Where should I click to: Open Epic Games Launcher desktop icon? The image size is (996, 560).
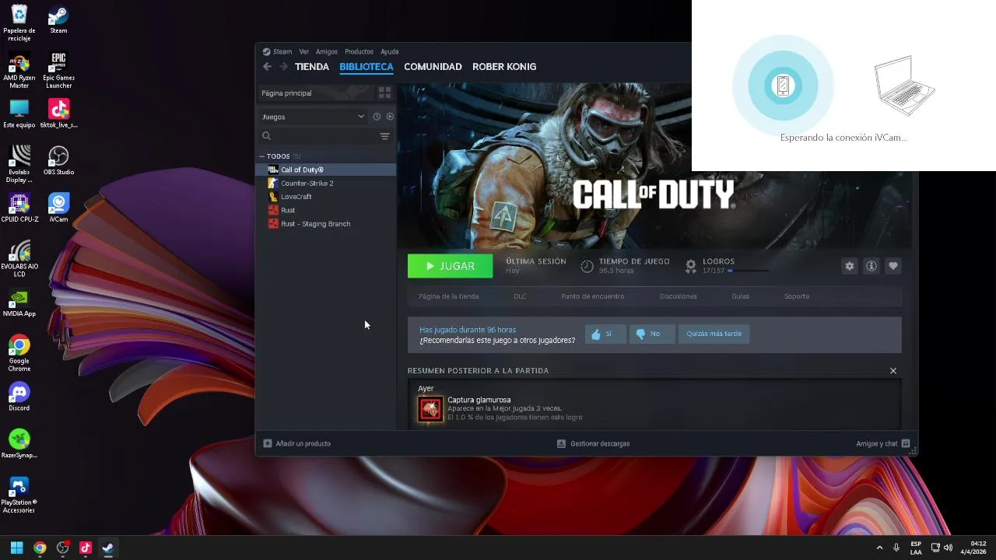click(x=58, y=70)
